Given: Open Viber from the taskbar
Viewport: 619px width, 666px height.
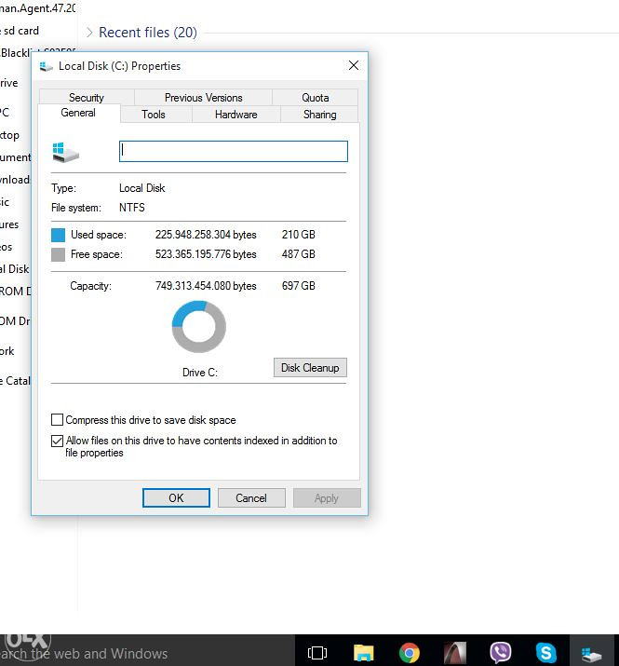Looking at the screenshot, I should coord(500,652).
